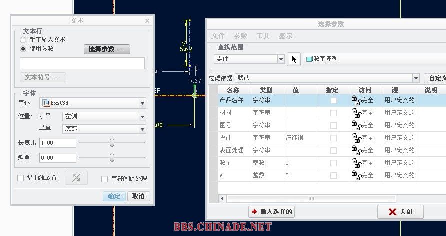This screenshot has height=236, width=446.
Task: Click the font3d font type icon
Action: [46, 103]
